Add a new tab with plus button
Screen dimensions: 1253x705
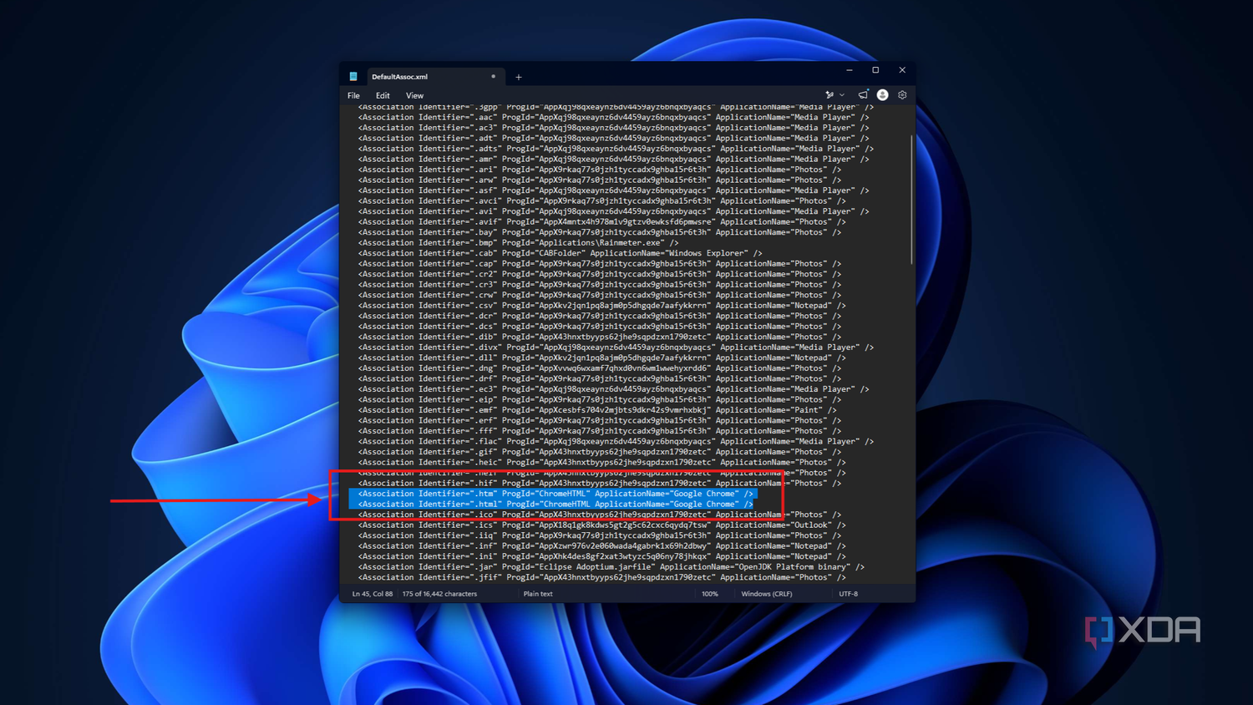coord(519,77)
